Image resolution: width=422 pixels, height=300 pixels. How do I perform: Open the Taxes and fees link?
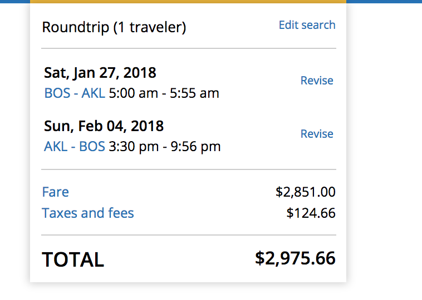pyautogui.click(x=88, y=213)
